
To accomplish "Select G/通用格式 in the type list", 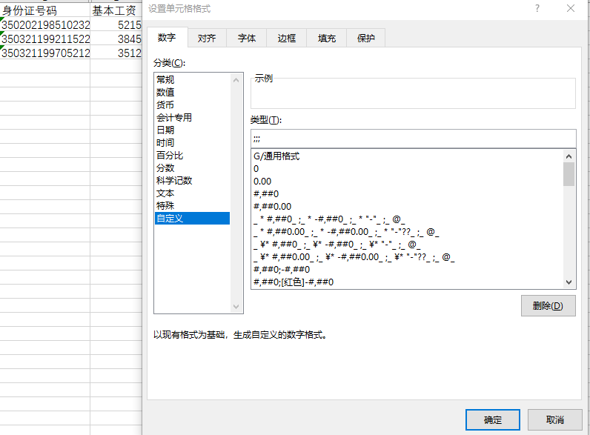I will 407,156.
